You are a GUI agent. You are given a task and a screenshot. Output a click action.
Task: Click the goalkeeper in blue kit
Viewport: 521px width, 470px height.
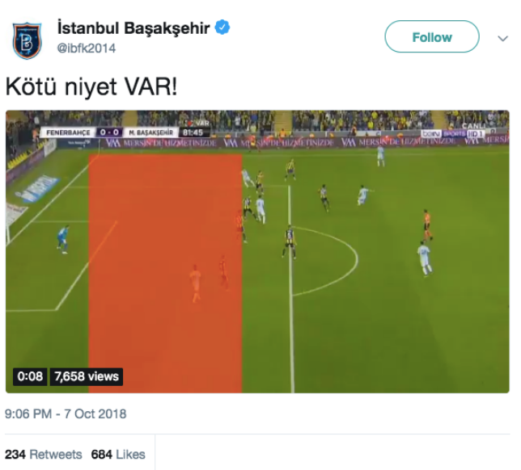click(63, 239)
